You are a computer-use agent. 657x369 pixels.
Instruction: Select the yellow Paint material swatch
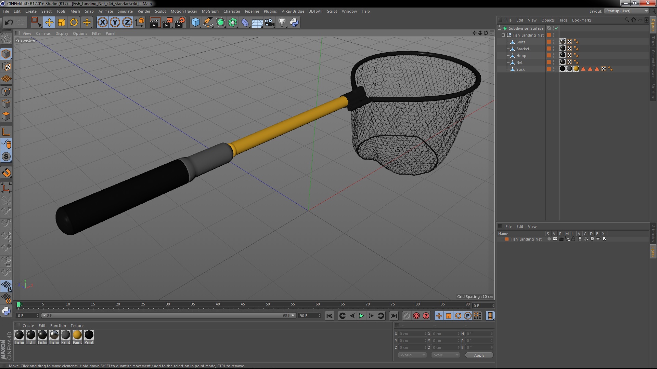pos(77,335)
